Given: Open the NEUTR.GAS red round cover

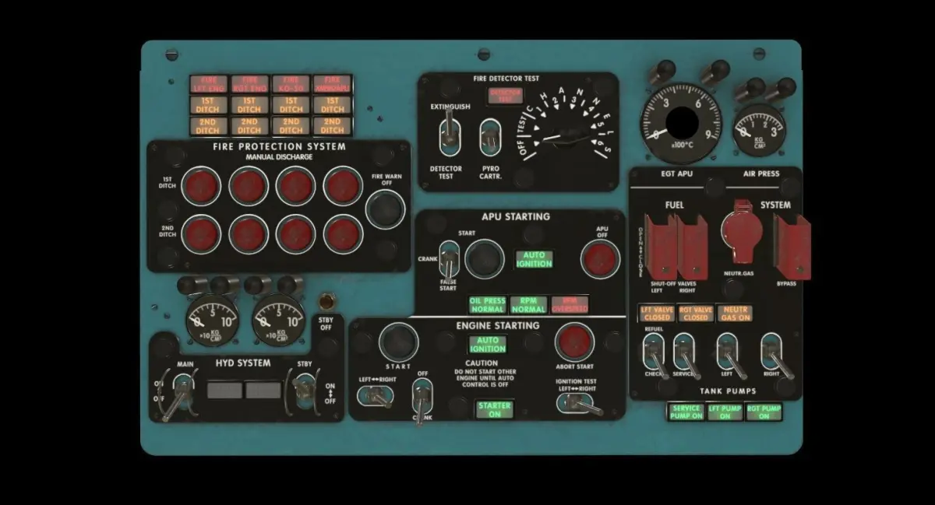Looking at the screenshot, I should coord(741,233).
